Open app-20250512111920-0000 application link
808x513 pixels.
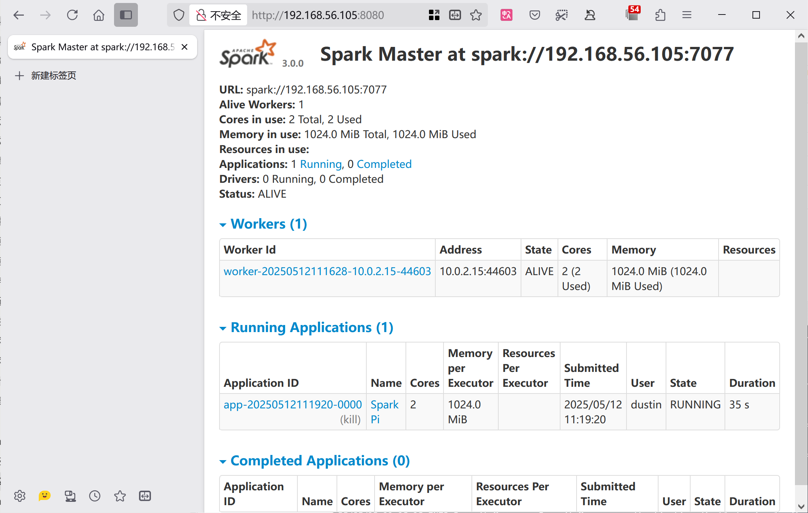(293, 405)
